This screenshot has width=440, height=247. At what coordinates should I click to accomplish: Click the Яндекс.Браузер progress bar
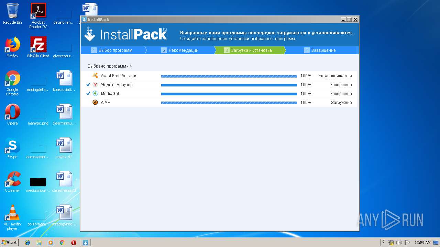[x=229, y=85]
